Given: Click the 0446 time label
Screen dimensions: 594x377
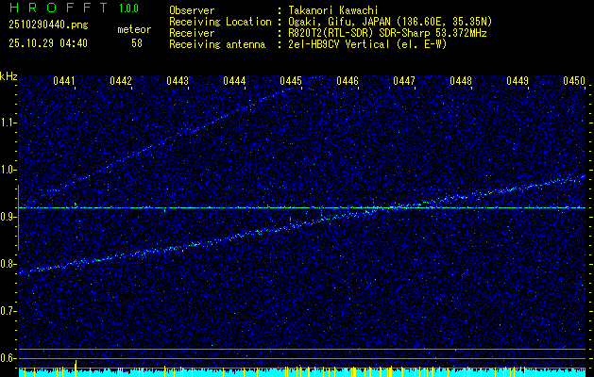Looking at the screenshot, I should pyautogui.click(x=348, y=81).
